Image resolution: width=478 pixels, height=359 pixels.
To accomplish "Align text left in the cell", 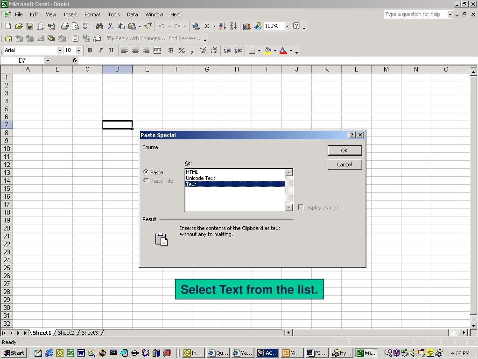I will tap(124, 50).
